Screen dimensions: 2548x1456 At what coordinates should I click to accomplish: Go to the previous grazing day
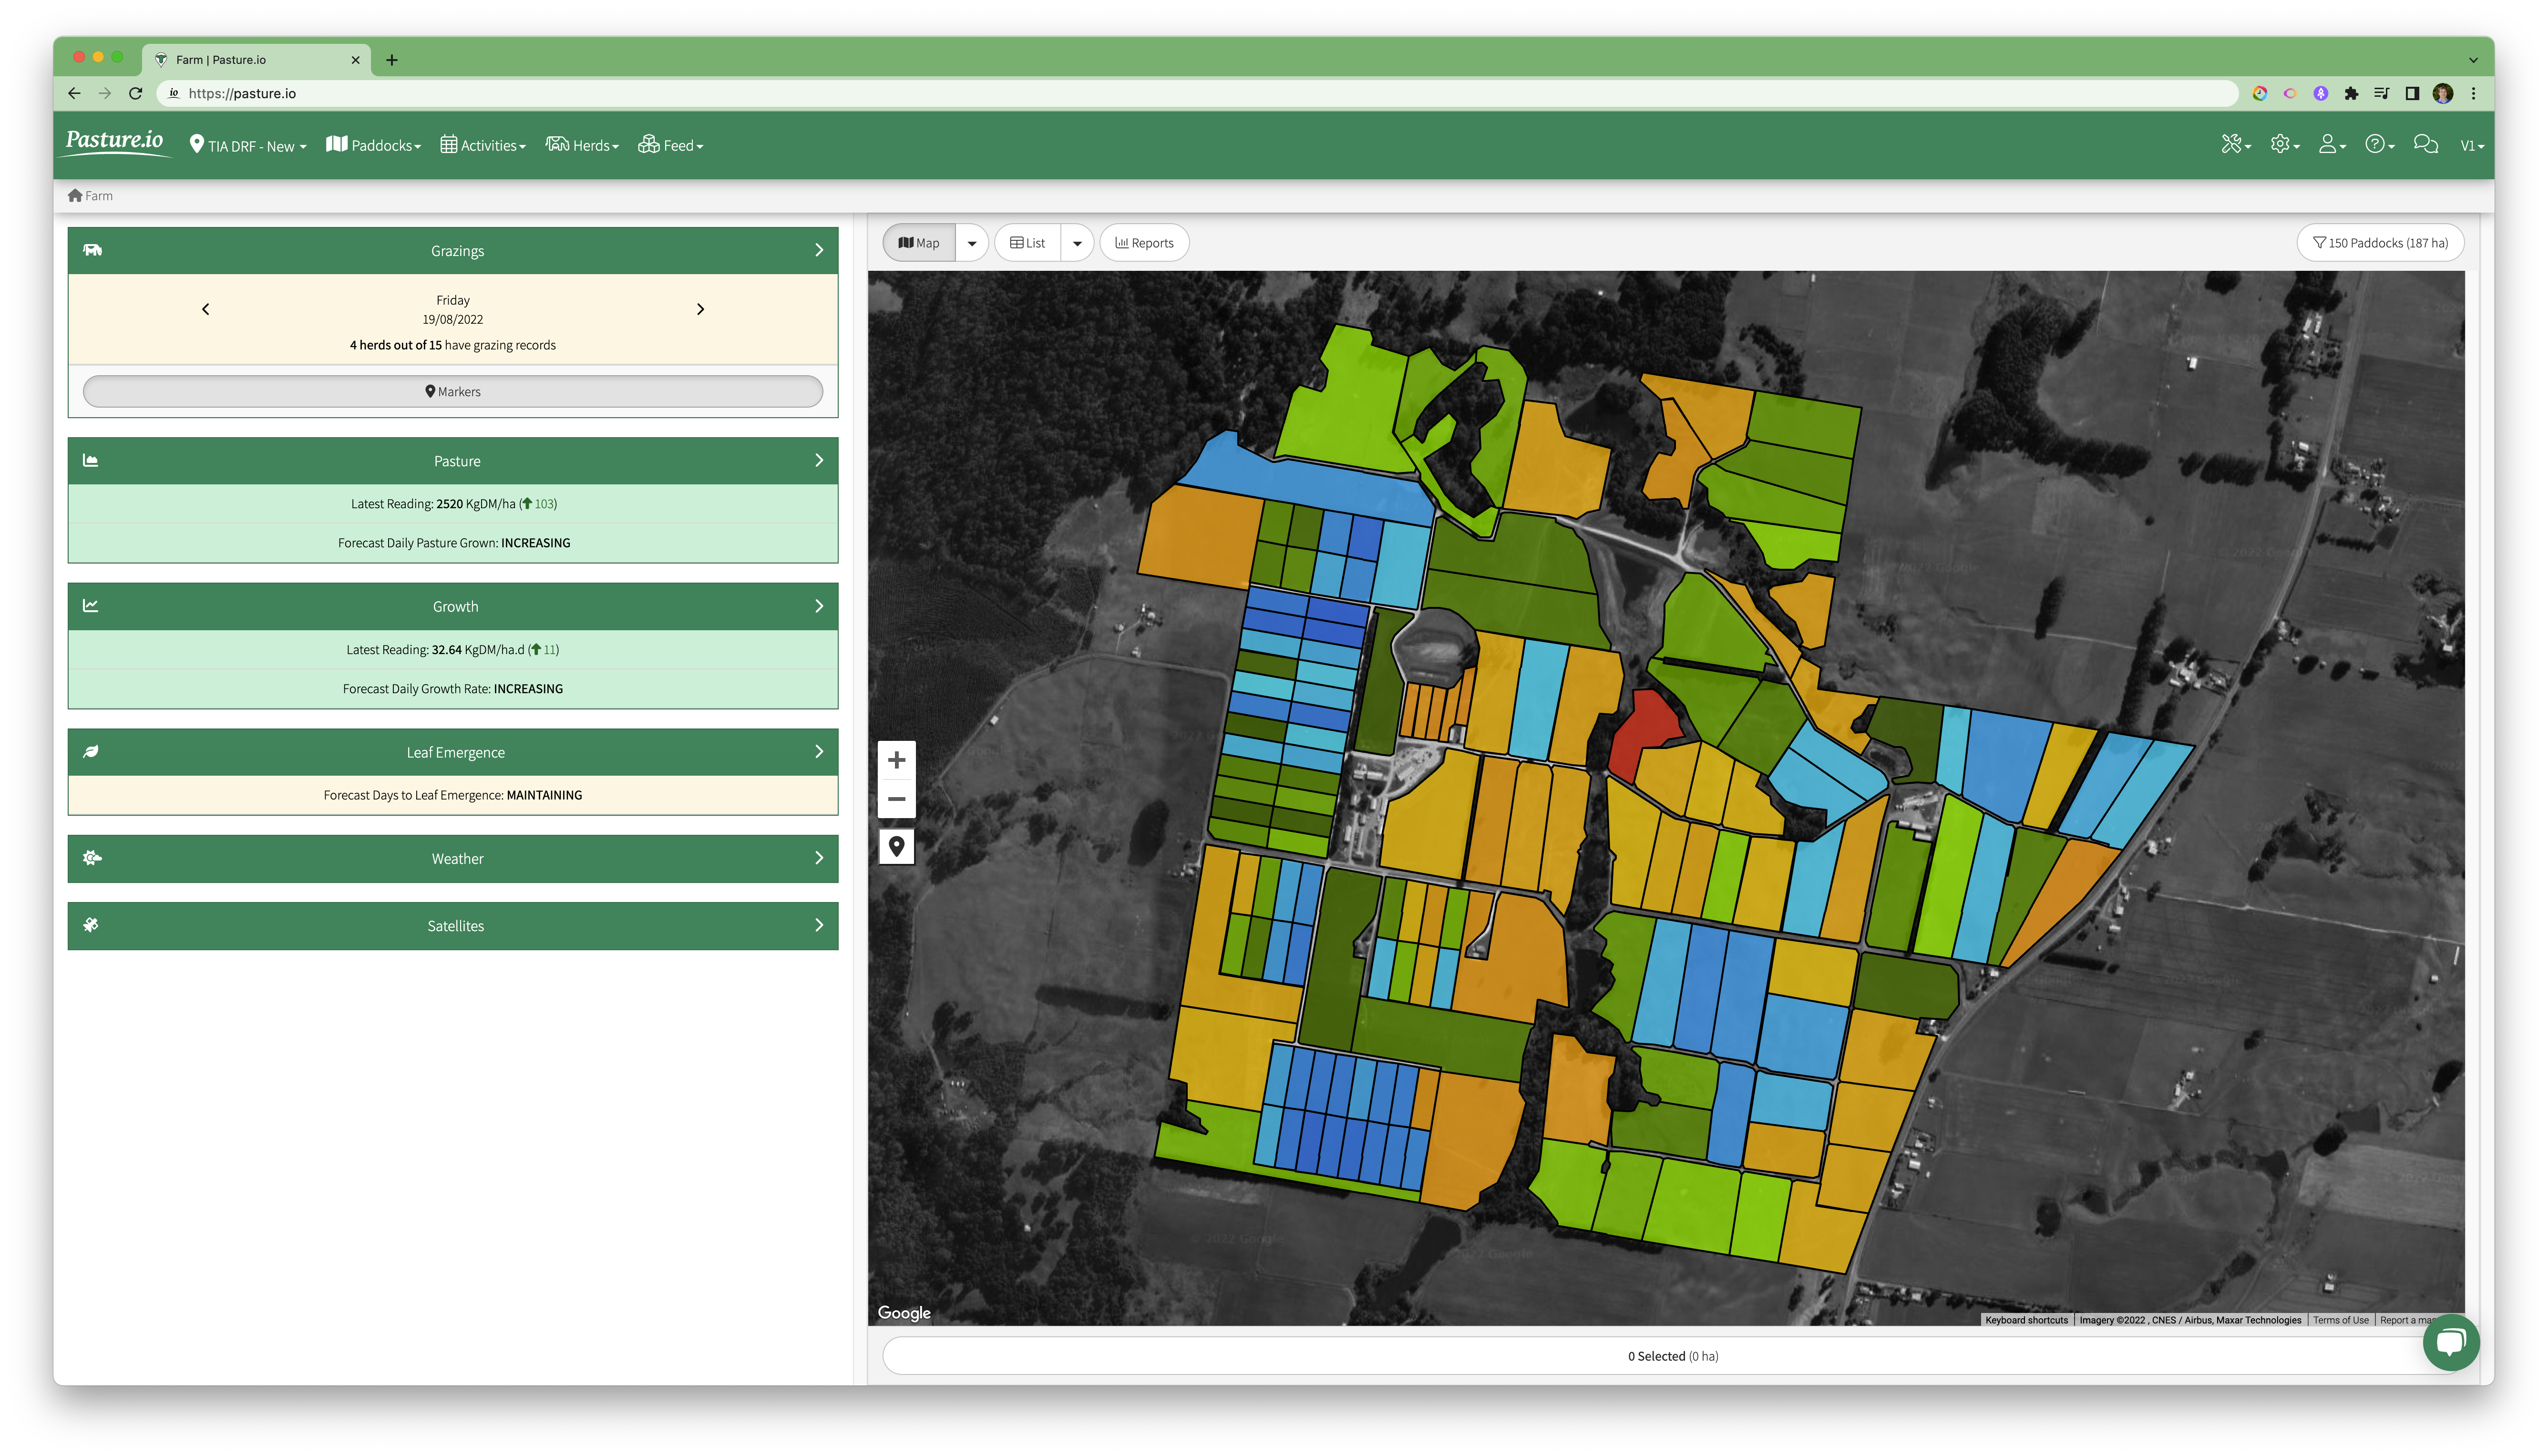[x=206, y=309]
